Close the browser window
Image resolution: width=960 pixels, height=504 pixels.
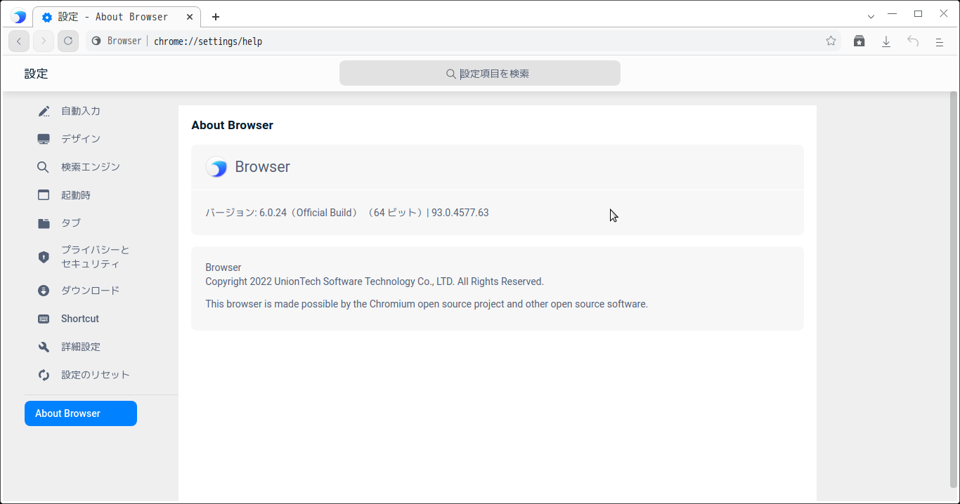pos(943,14)
